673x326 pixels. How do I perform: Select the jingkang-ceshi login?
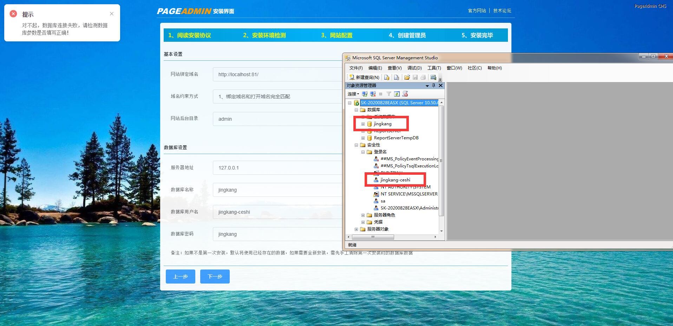[x=395, y=180]
